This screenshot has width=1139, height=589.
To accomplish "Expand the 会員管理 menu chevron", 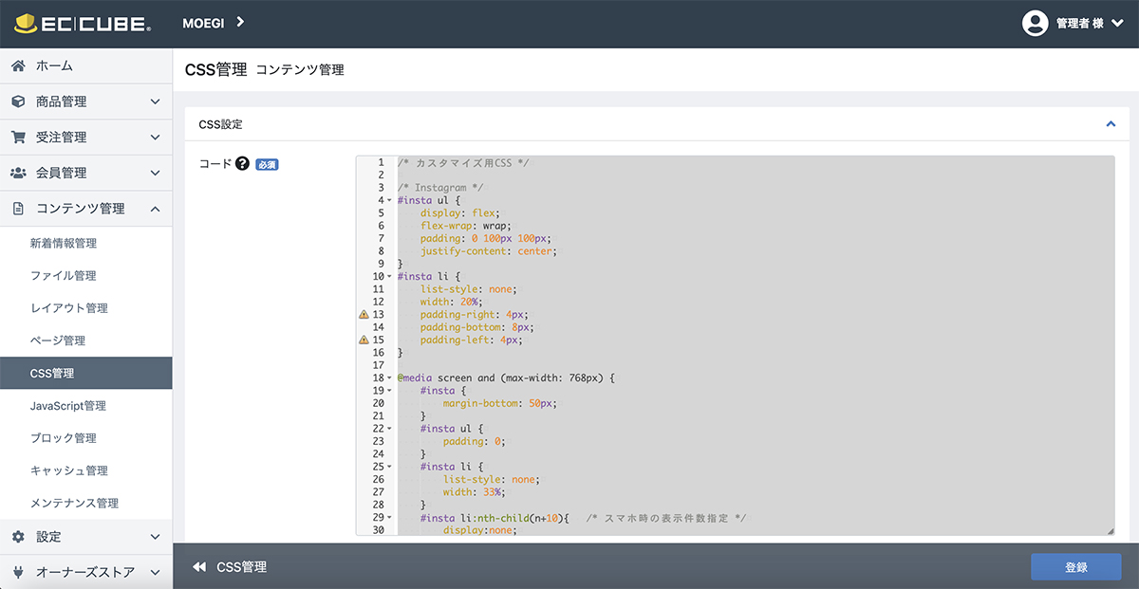I will point(156,173).
